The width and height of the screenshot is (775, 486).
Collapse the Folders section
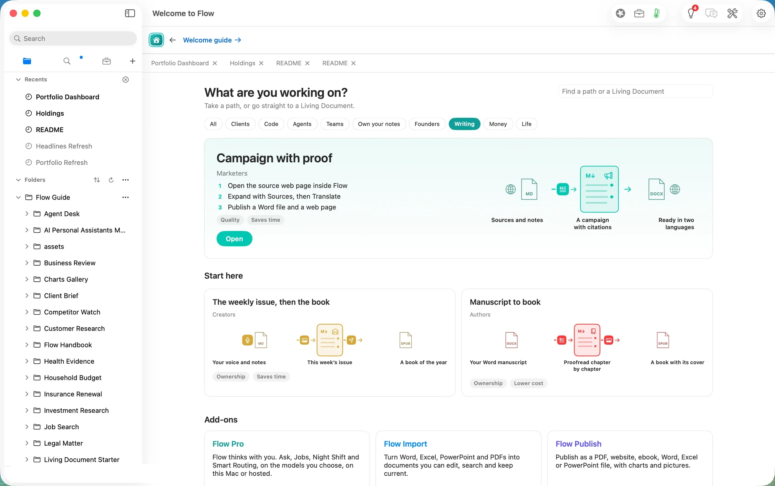(x=18, y=180)
